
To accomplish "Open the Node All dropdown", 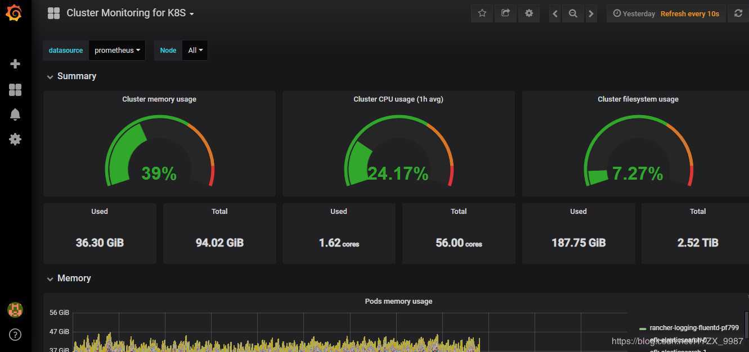I will tap(195, 51).
